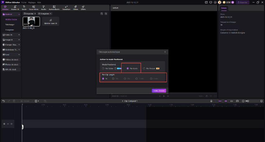Viewport: 265px width, 142px height.
Task: Select the 5s clip length option
Action: click(x=103, y=79)
